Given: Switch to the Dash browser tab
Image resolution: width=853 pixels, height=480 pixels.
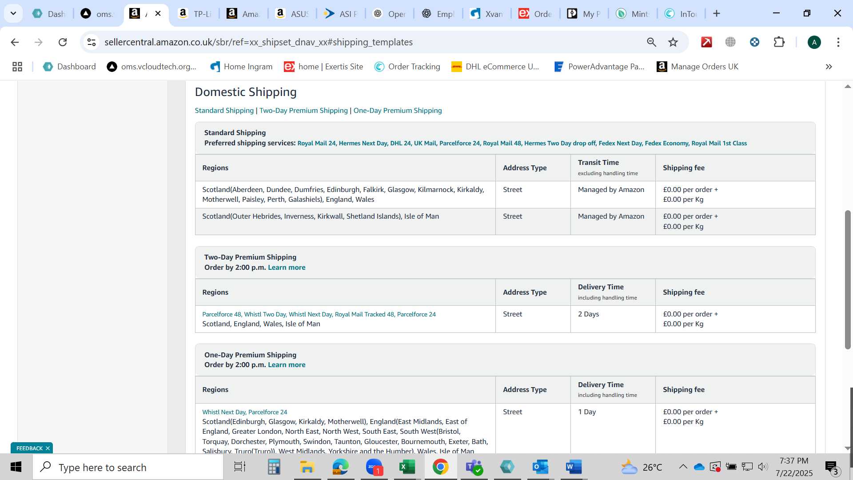Looking at the screenshot, I should [49, 14].
